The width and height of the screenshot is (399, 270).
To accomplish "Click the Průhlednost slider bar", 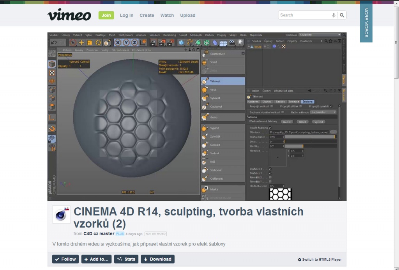I will [x=311, y=137].
